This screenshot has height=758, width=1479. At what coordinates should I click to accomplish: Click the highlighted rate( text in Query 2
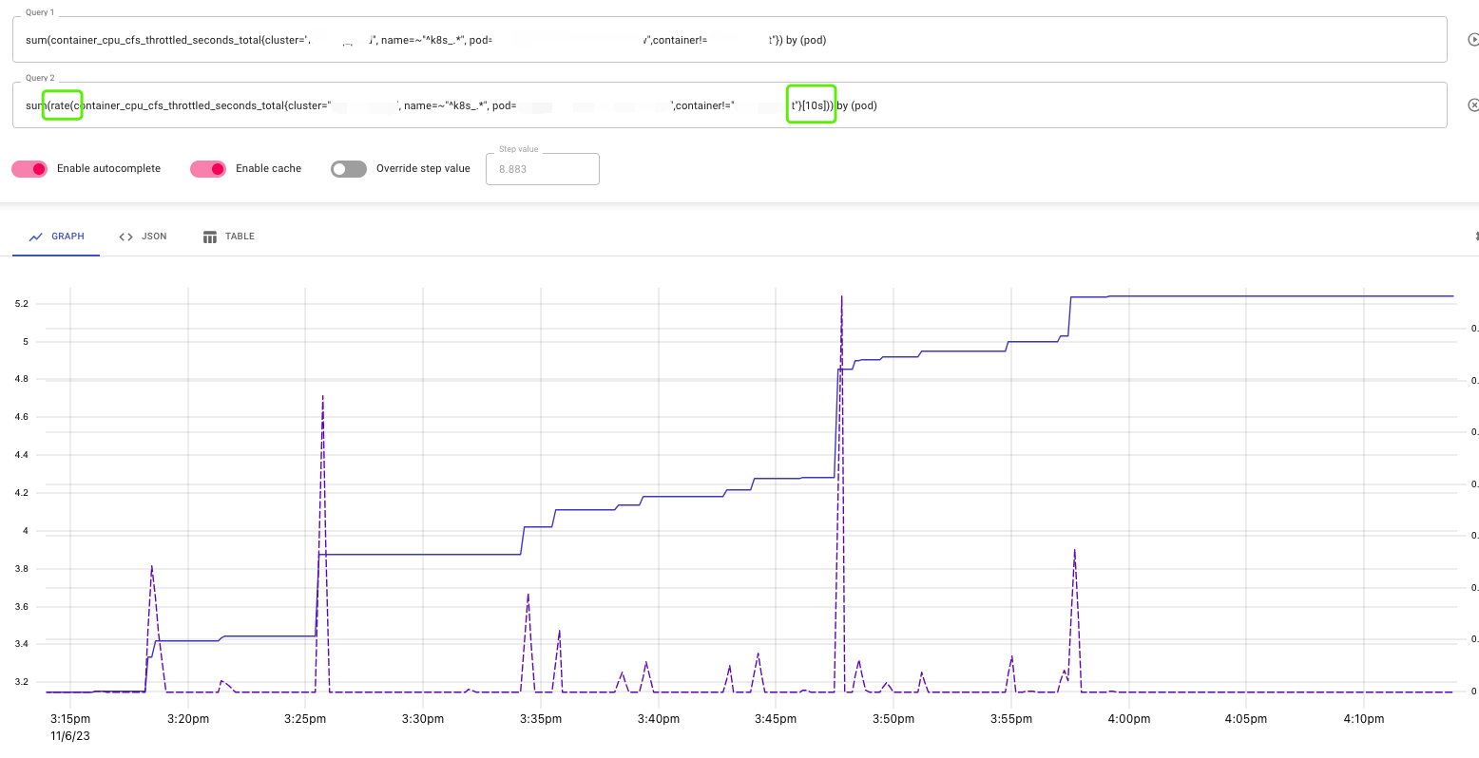point(63,105)
